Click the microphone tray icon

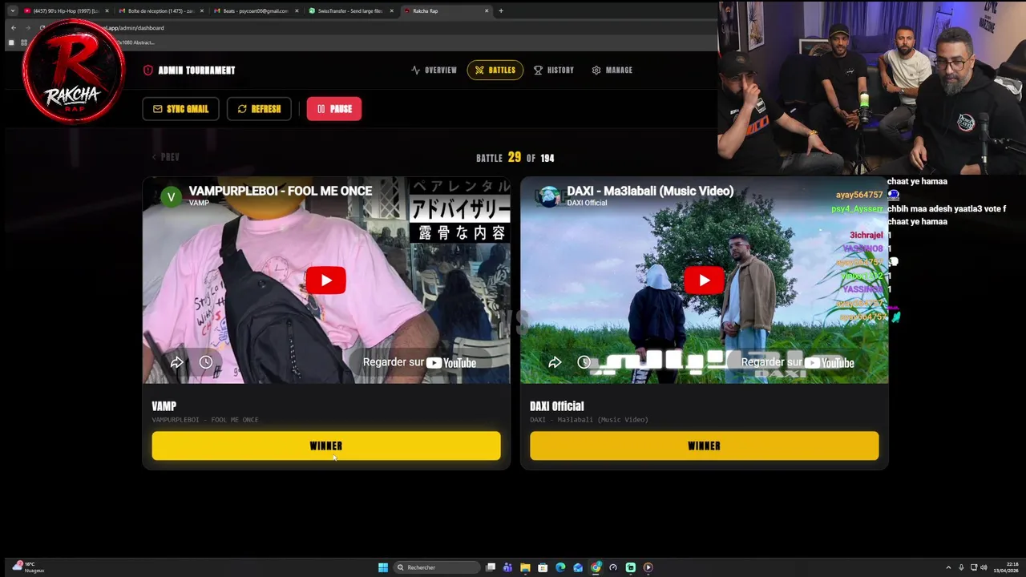(x=961, y=567)
